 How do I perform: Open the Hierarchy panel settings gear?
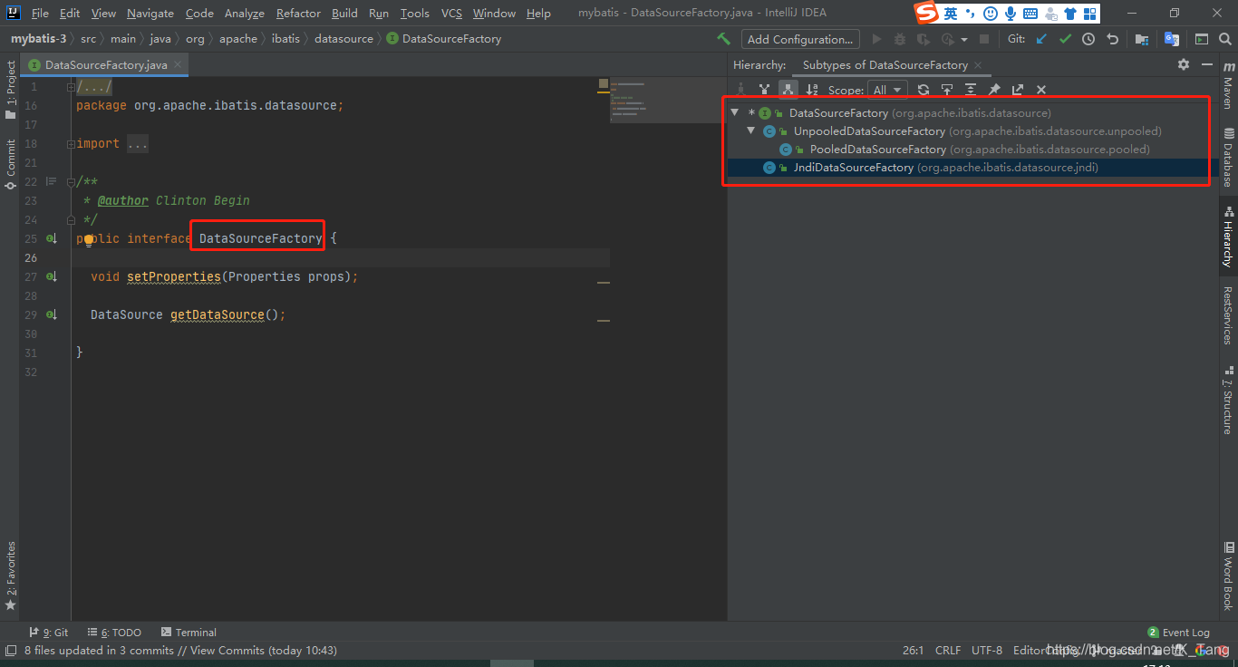pyautogui.click(x=1184, y=64)
